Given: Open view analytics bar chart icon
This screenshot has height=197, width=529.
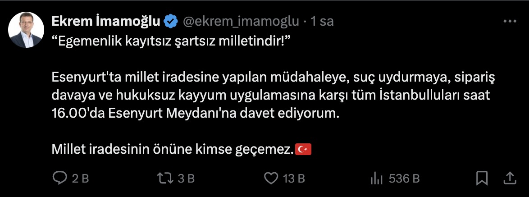Looking at the screenshot, I should coord(376,179).
